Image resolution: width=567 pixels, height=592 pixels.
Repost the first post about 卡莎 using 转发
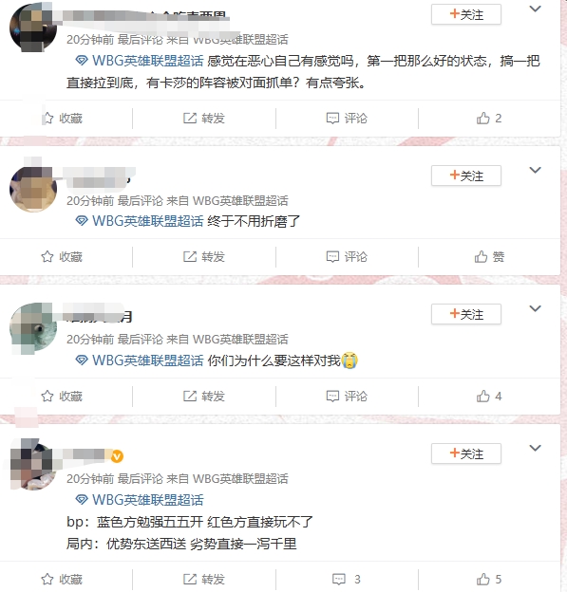pyautogui.click(x=204, y=119)
